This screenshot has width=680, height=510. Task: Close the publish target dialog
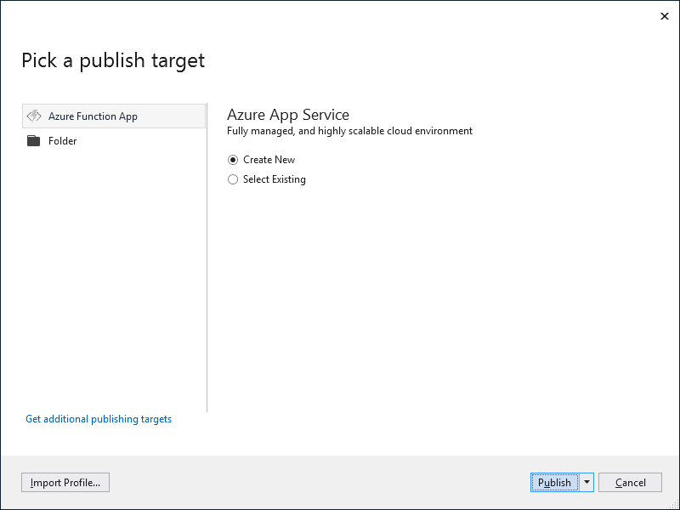tap(665, 16)
